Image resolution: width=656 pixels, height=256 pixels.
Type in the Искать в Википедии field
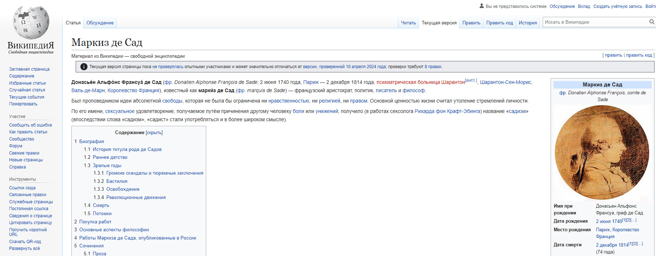click(595, 22)
